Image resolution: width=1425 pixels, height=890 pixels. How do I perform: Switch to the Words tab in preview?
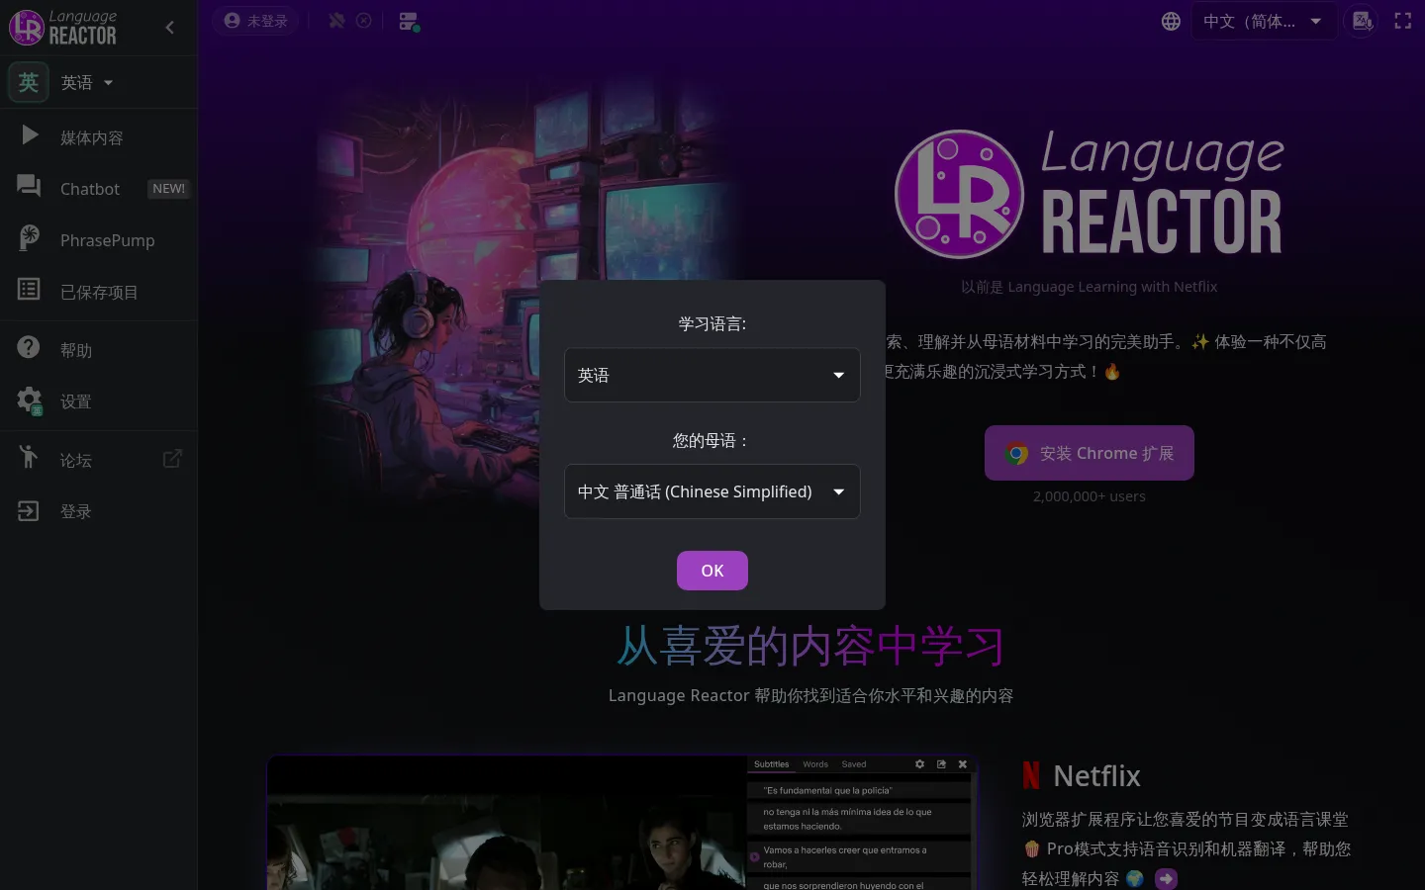pos(815,764)
